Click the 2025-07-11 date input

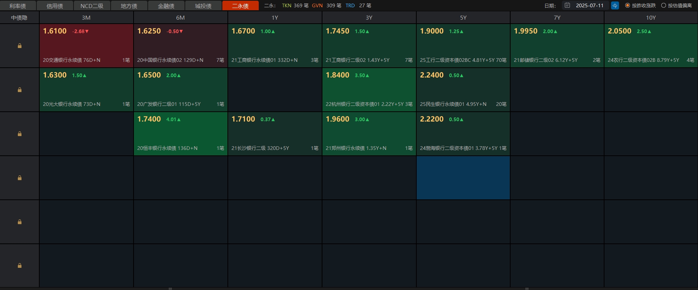point(590,5)
